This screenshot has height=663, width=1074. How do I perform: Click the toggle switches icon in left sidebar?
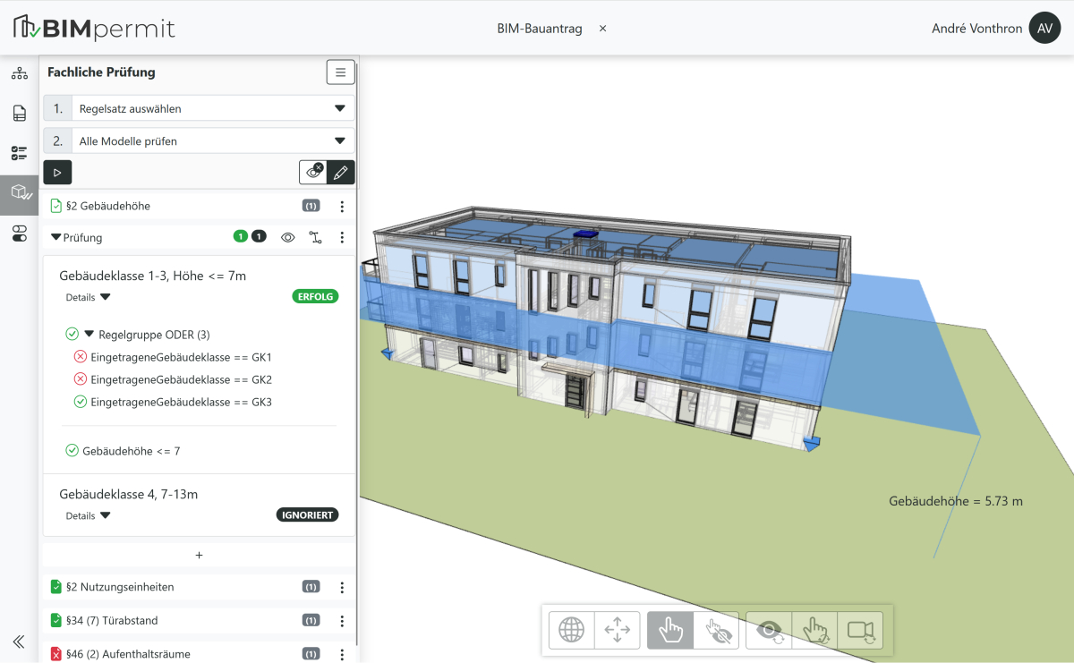pos(19,234)
